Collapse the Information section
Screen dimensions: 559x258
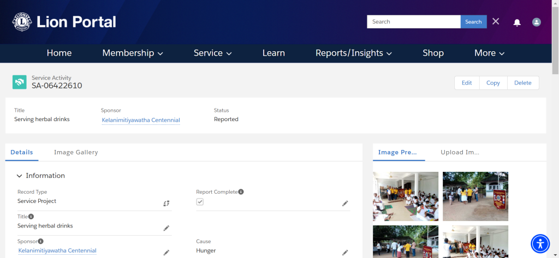coord(19,176)
